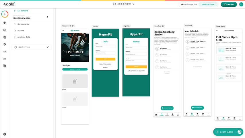Click the View App button
This screenshot has width=245, height=138.
[x=229, y=4]
